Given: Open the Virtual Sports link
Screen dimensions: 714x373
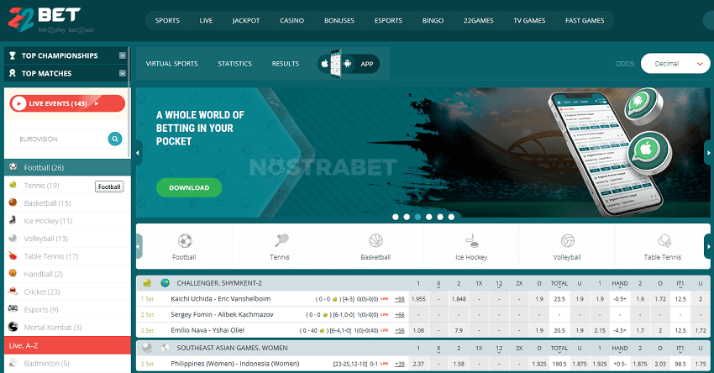Looking at the screenshot, I should [x=171, y=64].
